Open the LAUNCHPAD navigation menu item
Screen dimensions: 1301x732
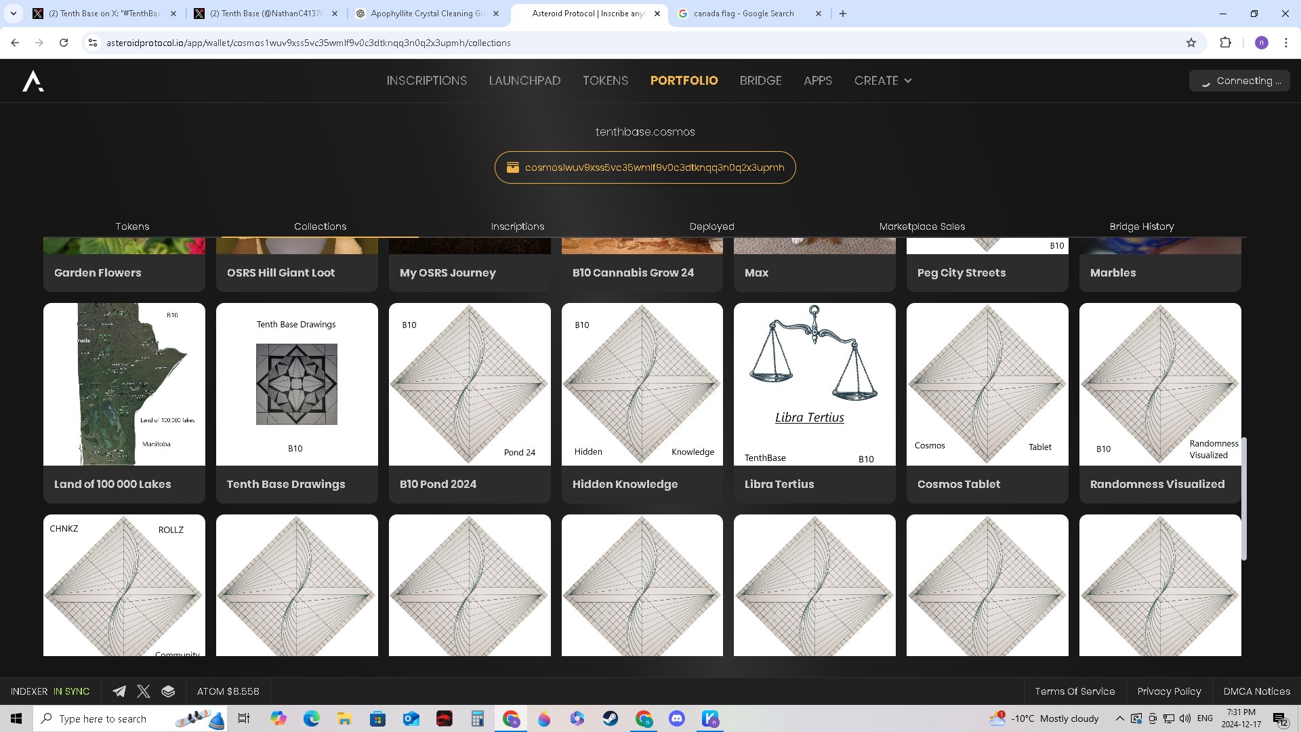[x=524, y=81]
